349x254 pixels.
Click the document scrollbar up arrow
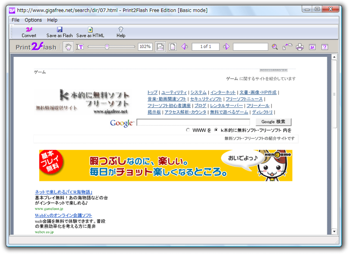tap(334, 57)
